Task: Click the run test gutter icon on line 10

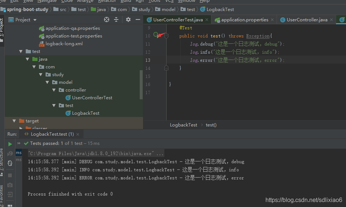Action: (156, 35)
